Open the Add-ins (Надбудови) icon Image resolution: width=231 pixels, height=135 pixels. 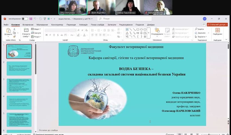pos(217,30)
